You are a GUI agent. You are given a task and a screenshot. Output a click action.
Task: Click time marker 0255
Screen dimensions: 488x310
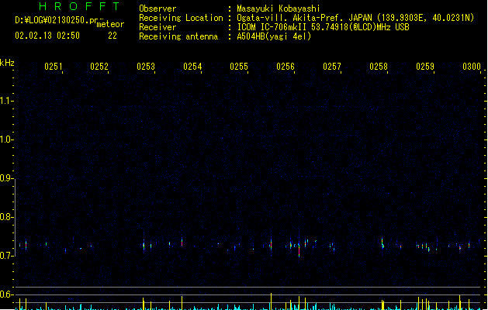(x=239, y=67)
